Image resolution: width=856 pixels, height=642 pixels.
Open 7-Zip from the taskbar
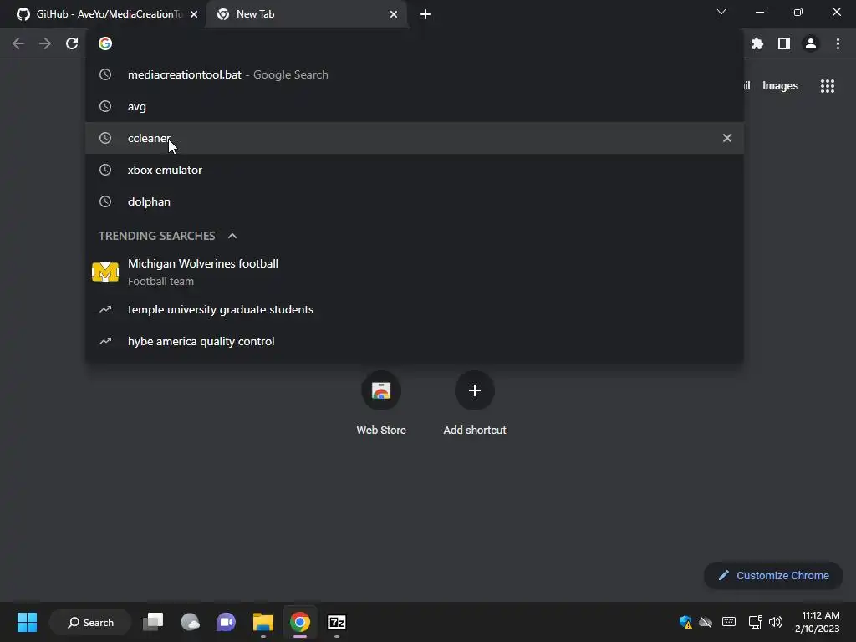click(336, 622)
